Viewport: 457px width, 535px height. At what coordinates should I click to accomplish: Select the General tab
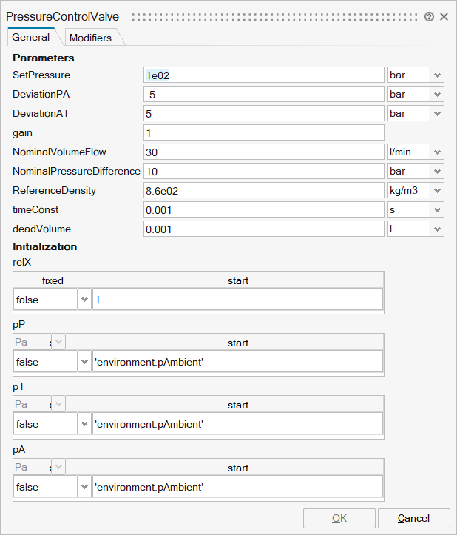click(x=31, y=38)
